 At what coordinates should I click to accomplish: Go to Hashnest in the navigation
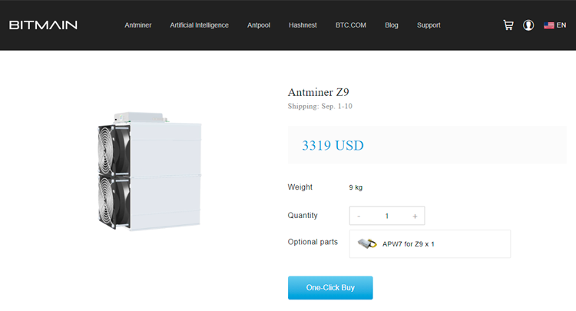coord(303,25)
